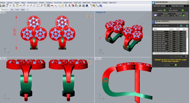Open the color wheel icon

coord(76,5)
